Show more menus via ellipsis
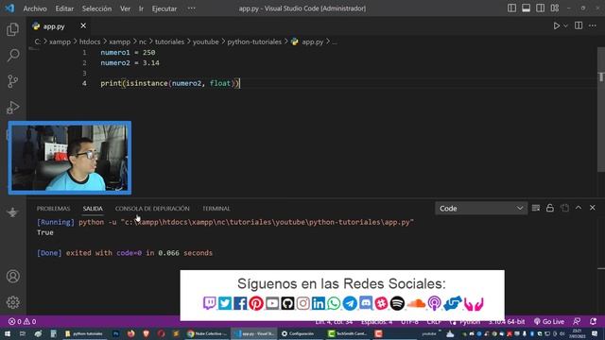 point(191,8)
